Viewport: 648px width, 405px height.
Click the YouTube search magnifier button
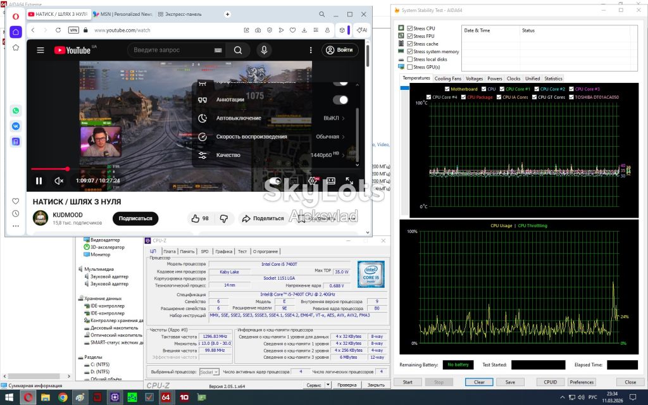pyautogui.click(x=238, y=50)
